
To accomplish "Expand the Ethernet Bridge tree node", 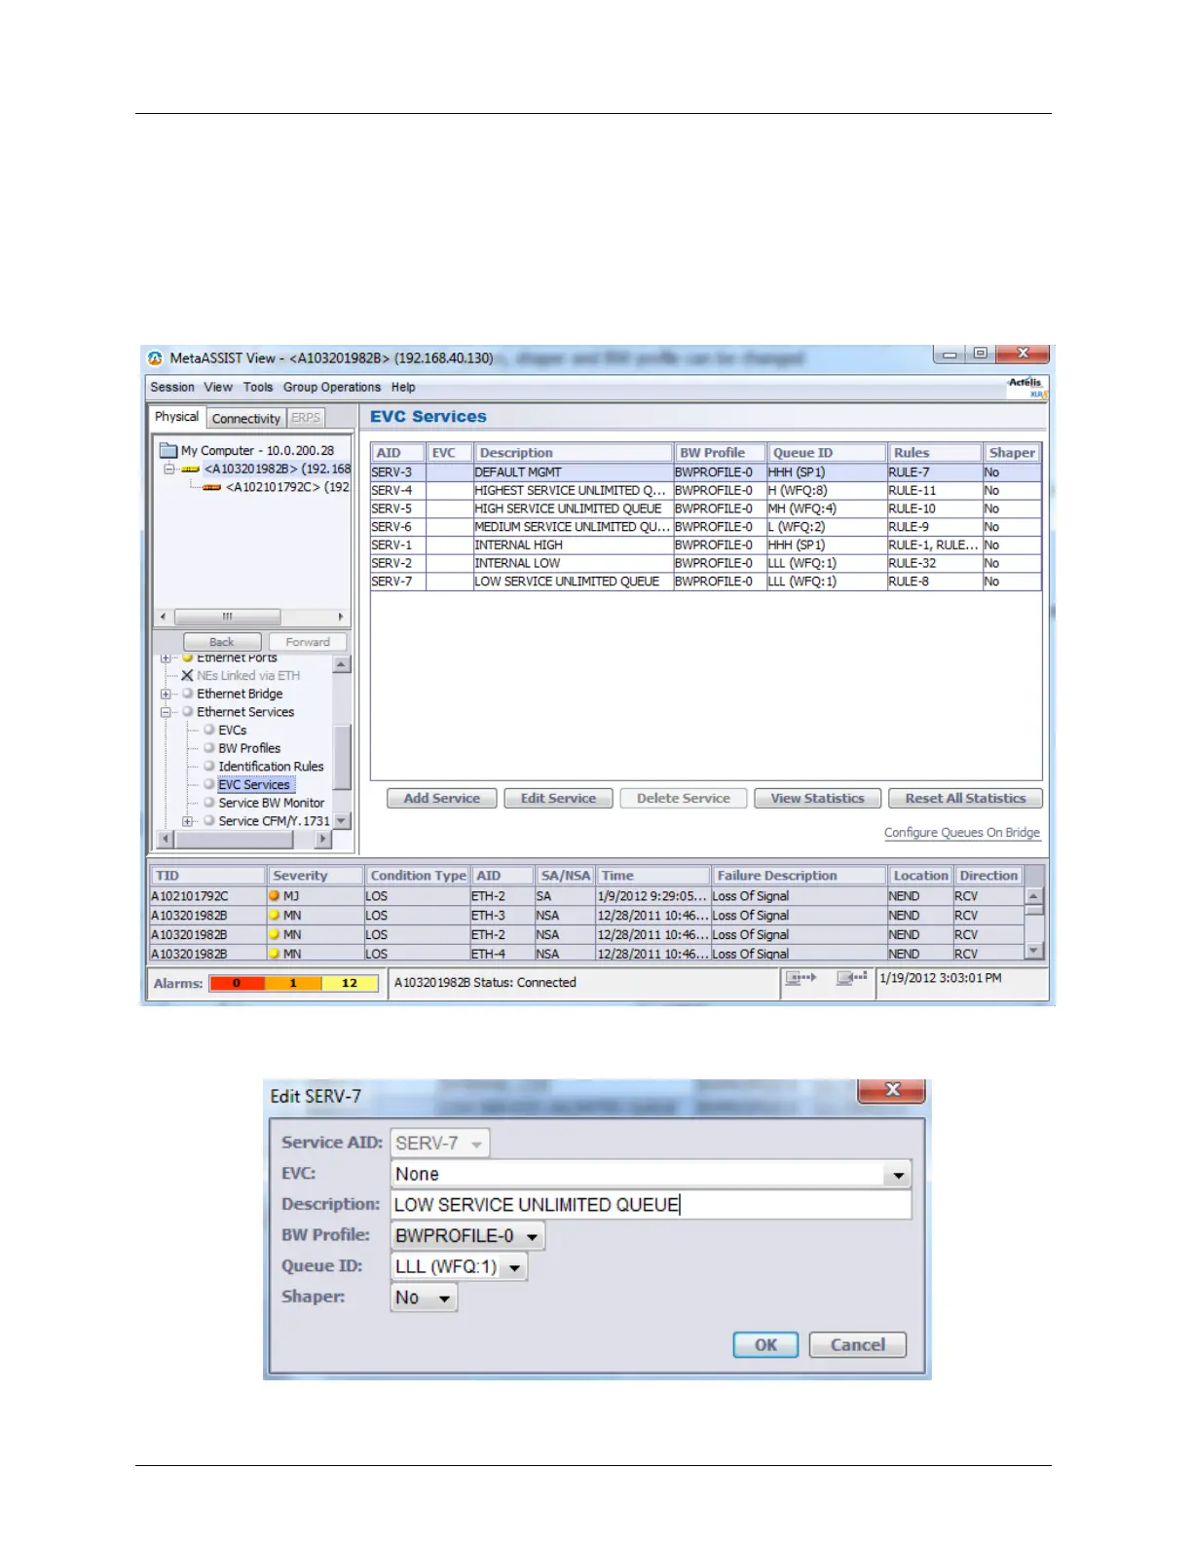I will pos(166,695).
